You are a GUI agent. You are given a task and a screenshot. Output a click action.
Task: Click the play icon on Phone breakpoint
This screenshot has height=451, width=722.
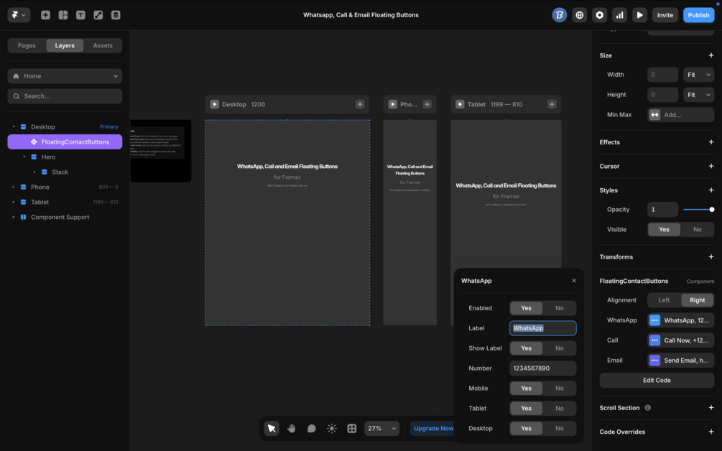click(x=393, y=104)
